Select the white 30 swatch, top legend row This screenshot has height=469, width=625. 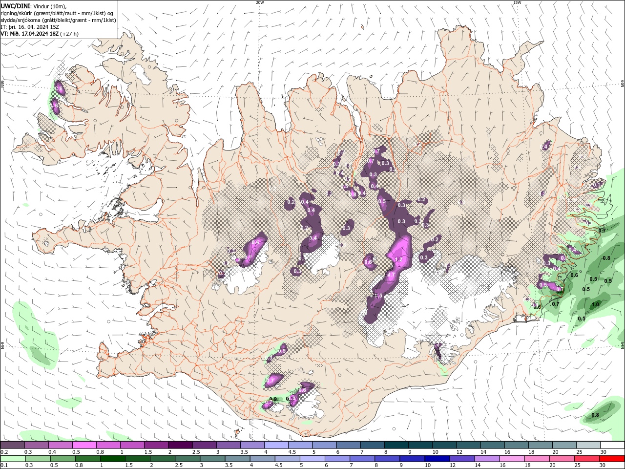(612, 445)
